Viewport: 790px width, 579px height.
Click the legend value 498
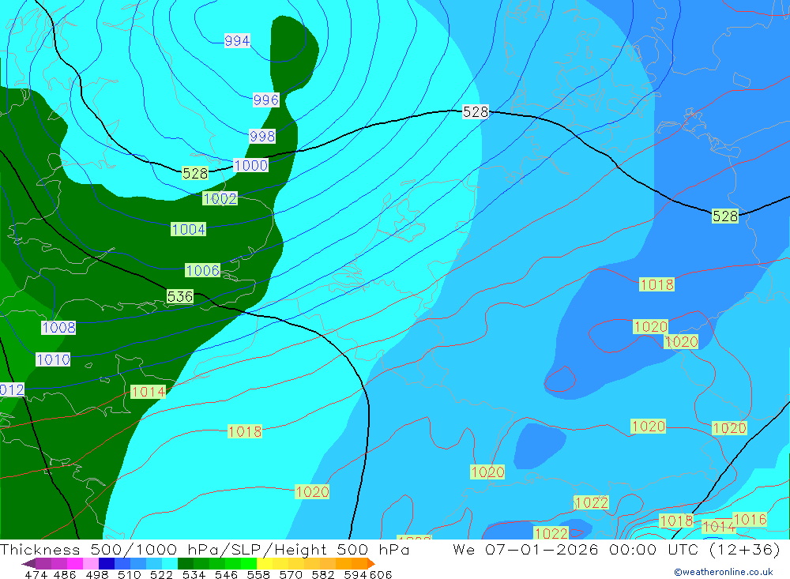pyautogui.click(x=96, y=574)
